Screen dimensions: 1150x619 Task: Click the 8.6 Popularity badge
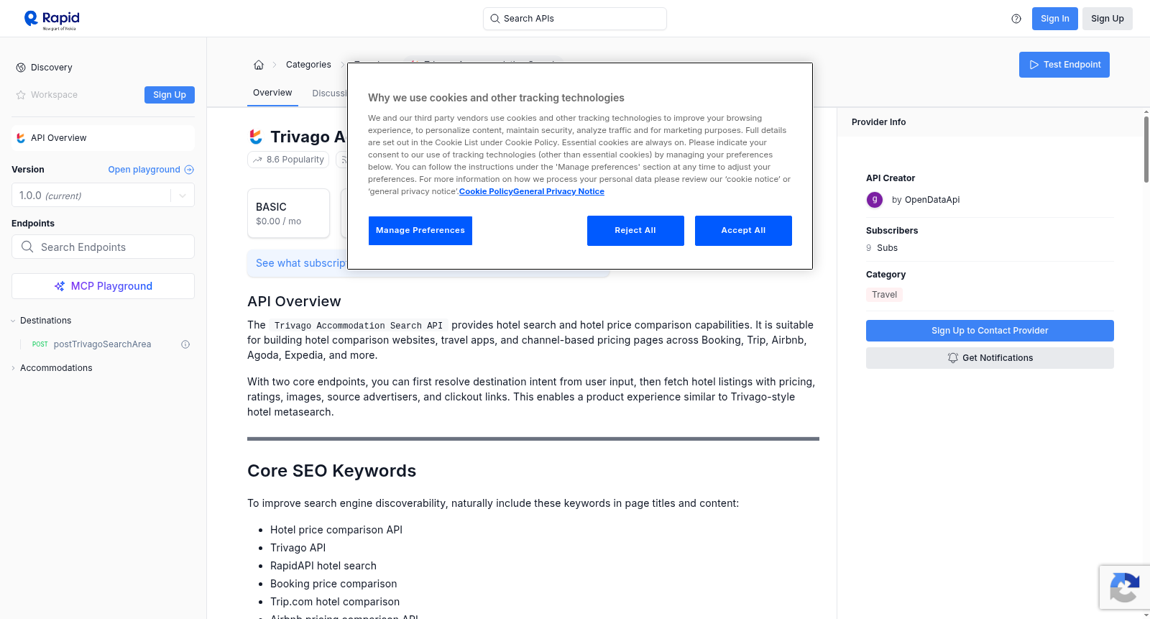point(288,160)
